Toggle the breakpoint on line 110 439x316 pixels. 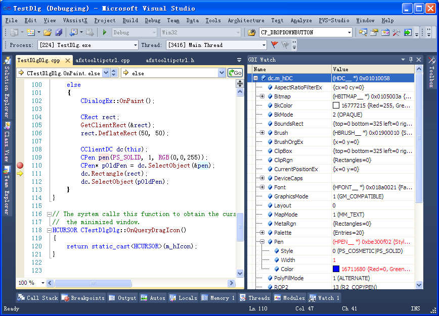click(x=20, y=166)
